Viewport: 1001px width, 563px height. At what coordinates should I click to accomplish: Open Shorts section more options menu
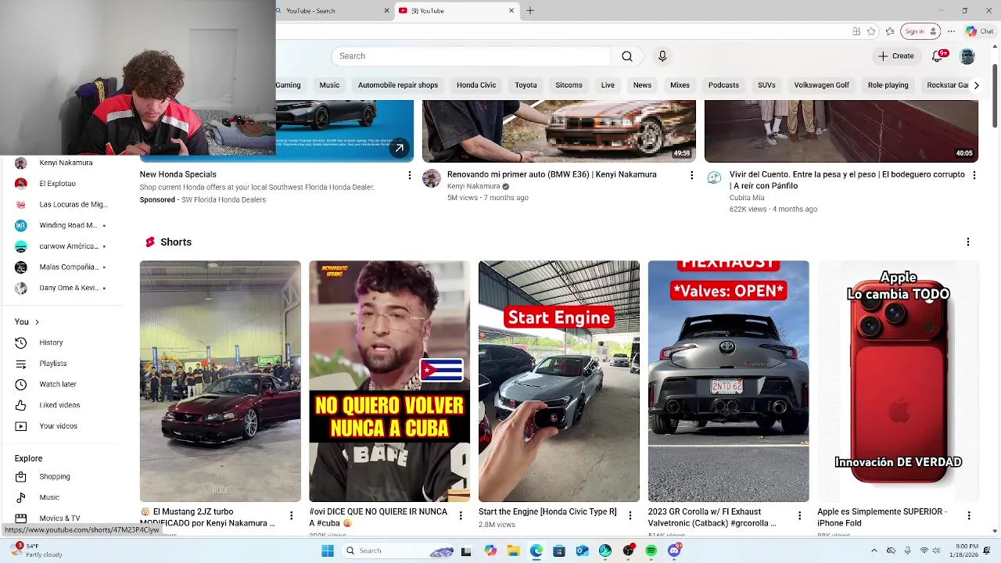point(967,242)
